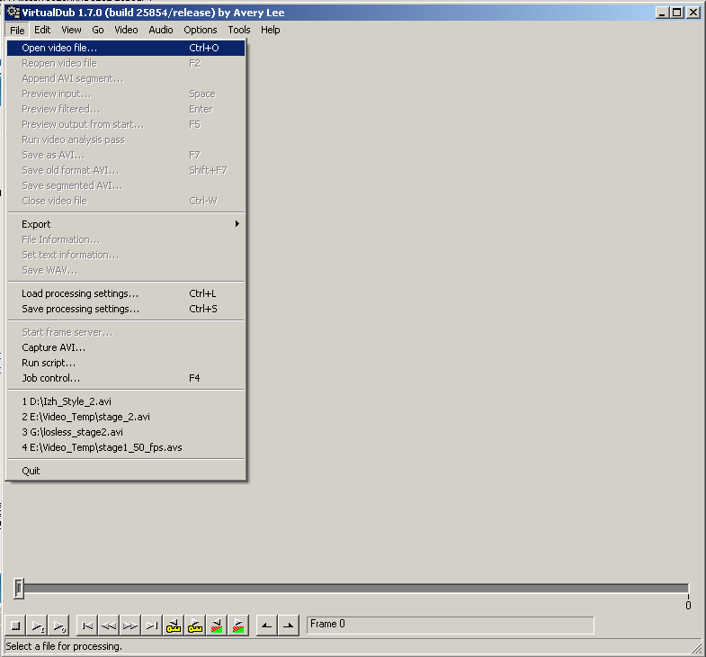The height and width of the screenshot is (657, 706).
Task: Set selection start mark-in button
Action: coord(267,625)
